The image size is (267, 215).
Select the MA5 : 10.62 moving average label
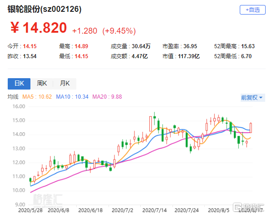click(x=37, y=97)
